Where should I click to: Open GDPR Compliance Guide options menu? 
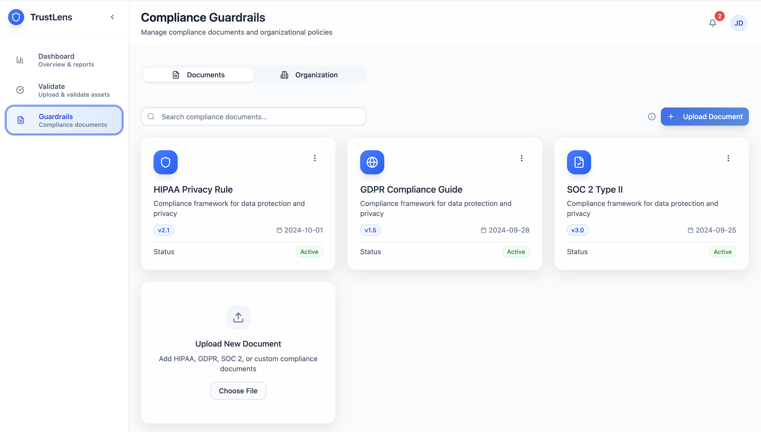521,158
